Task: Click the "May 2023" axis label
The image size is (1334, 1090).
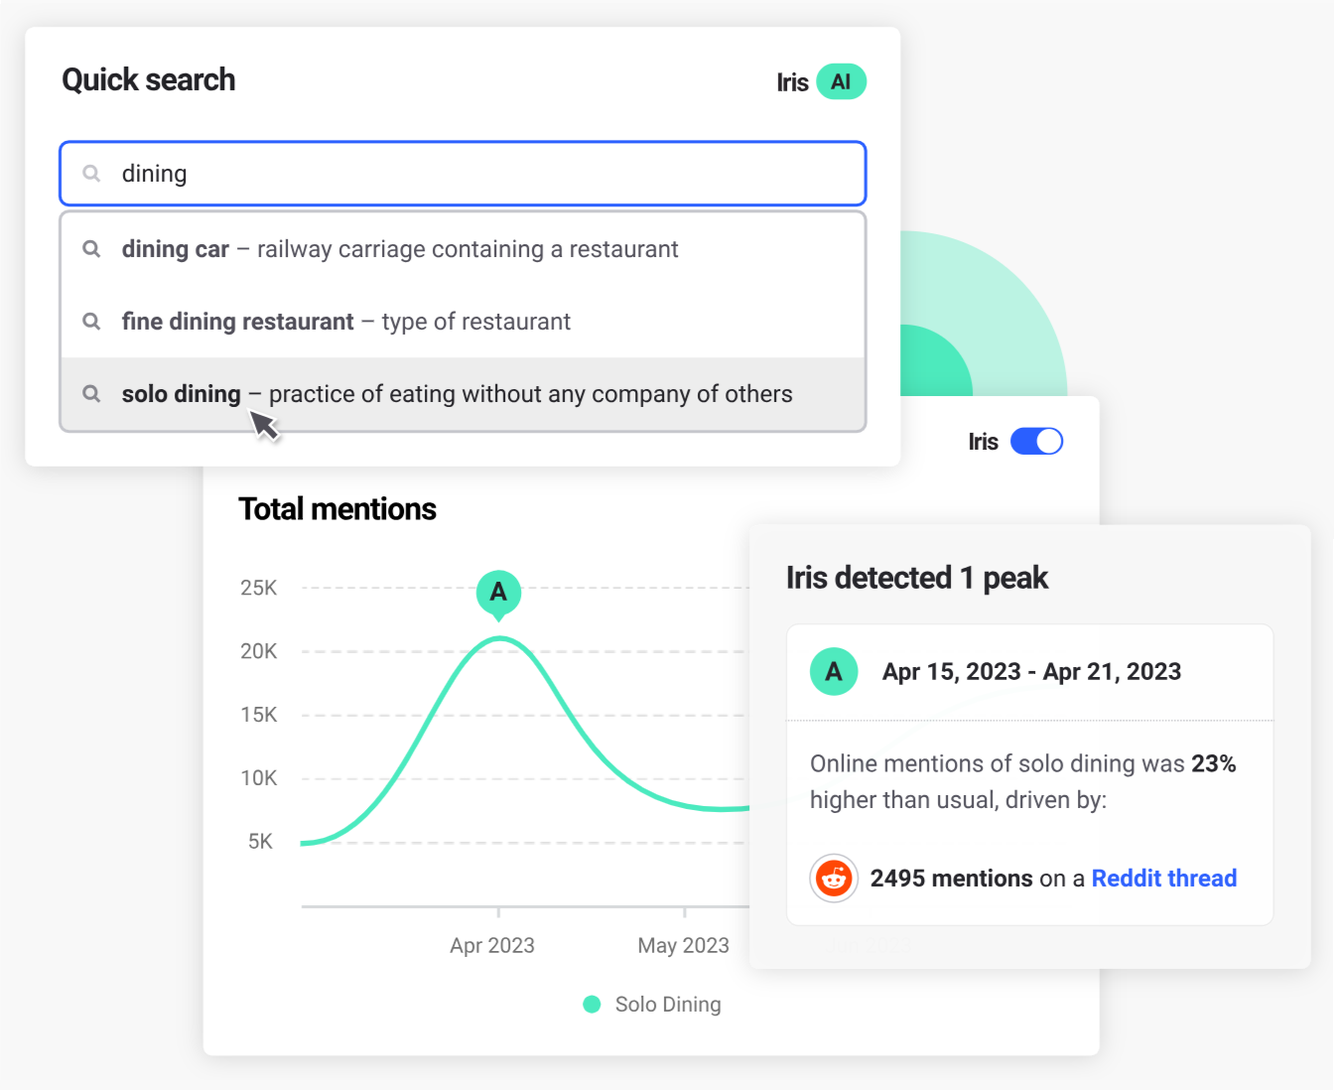Action: pyautogui.click(x=683, y=946)
